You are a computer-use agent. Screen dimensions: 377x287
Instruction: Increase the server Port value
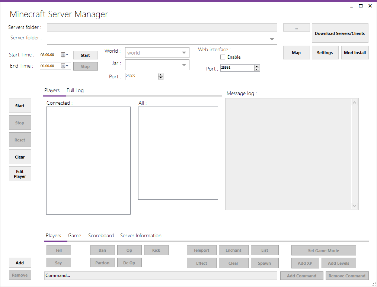tap(161, 75)
